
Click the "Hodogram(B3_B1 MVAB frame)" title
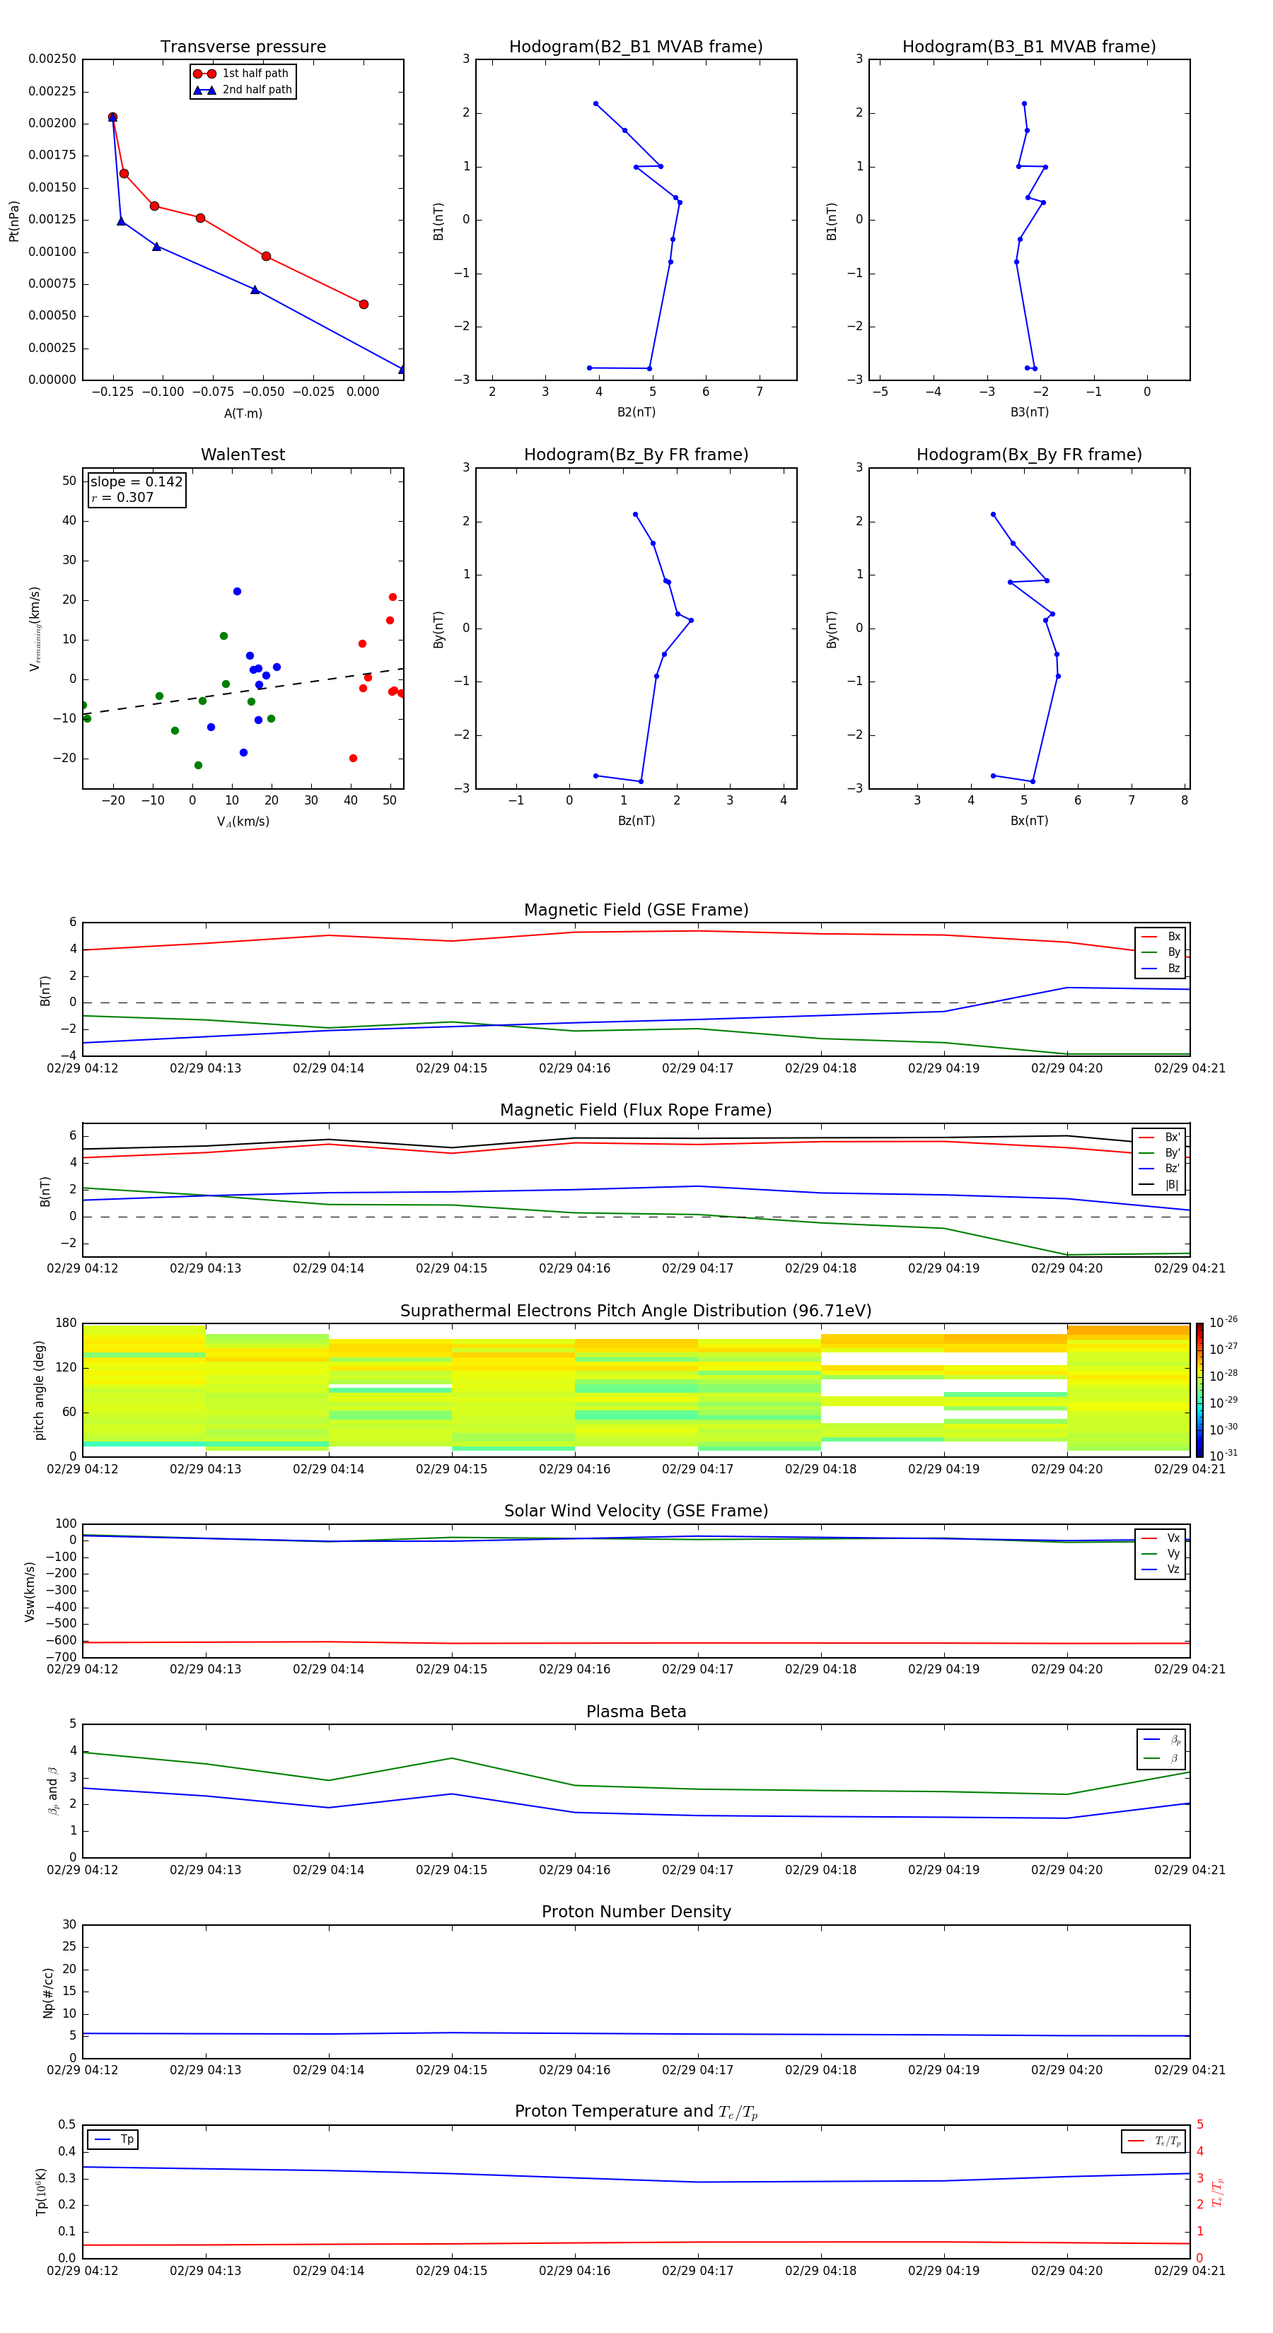tap(1029, 47)
